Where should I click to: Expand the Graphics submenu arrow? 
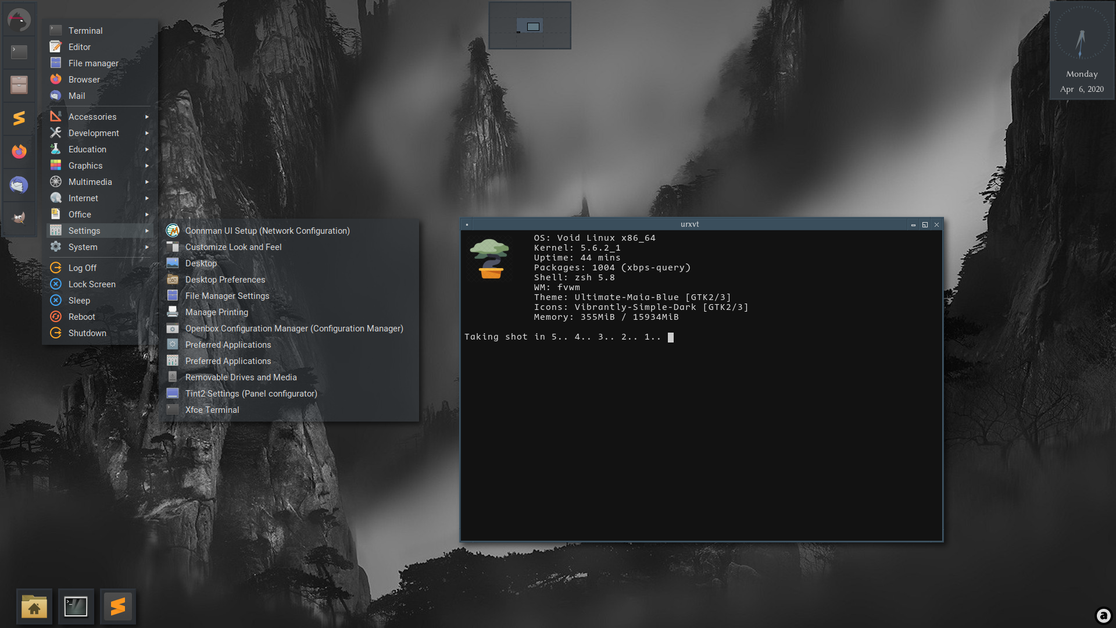point(147,166)
